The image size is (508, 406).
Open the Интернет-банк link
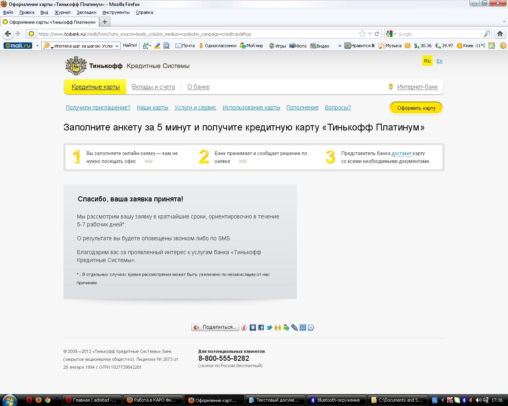pos(418,87)
